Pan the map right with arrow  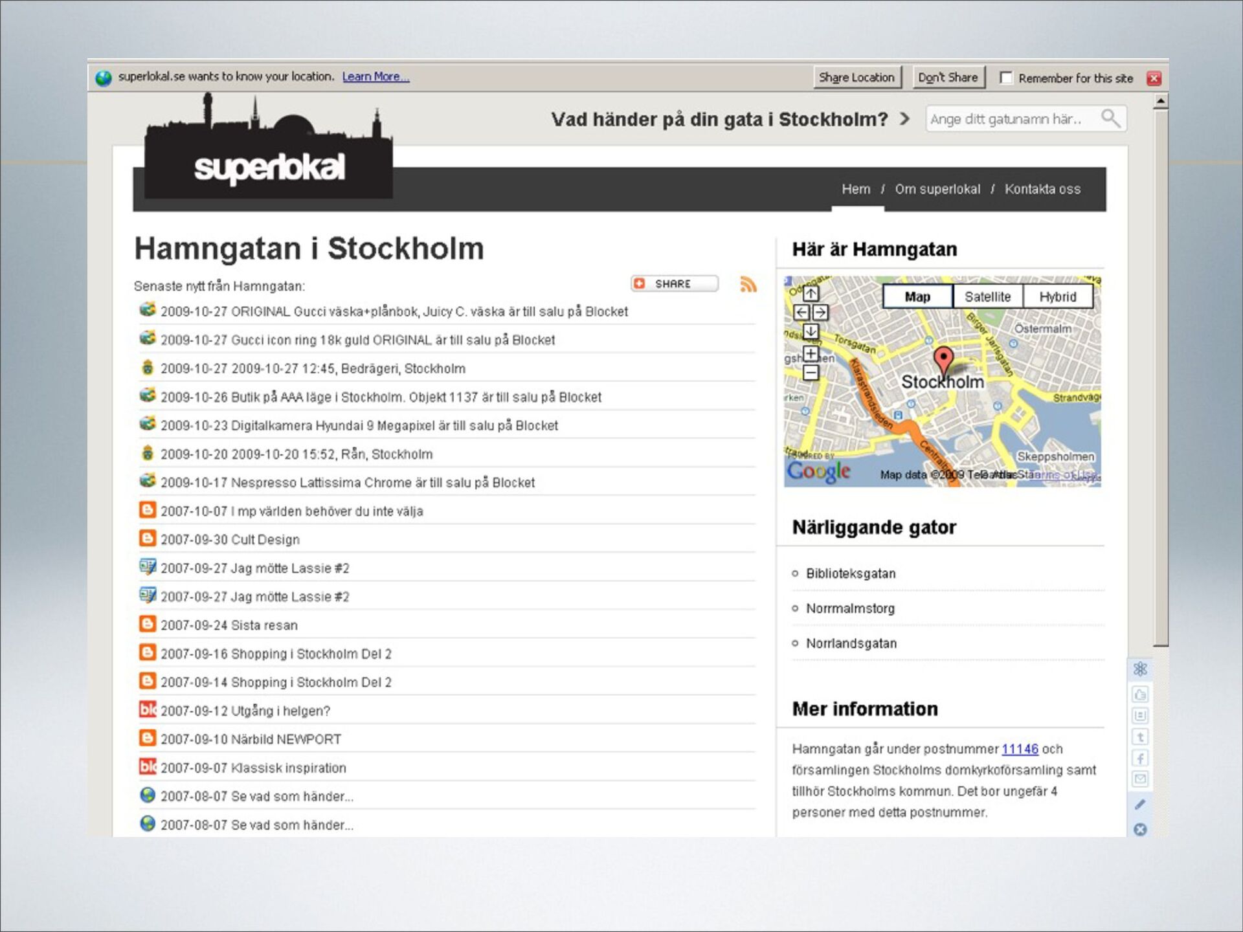pyautogui.click(x=820, y=313)
